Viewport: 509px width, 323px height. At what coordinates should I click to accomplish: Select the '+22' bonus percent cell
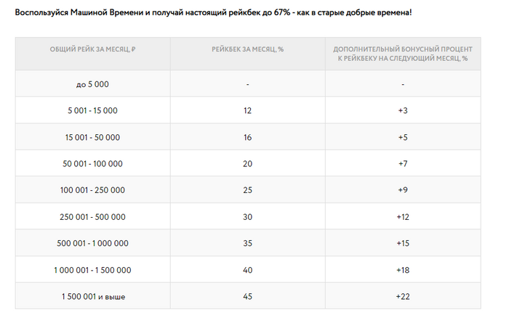(x=402, y=297)
